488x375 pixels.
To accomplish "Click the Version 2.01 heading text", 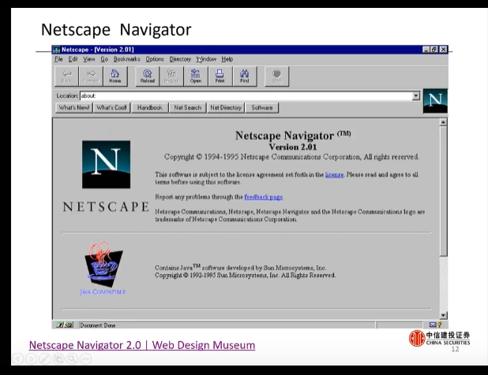I will (x=293, y=147).
